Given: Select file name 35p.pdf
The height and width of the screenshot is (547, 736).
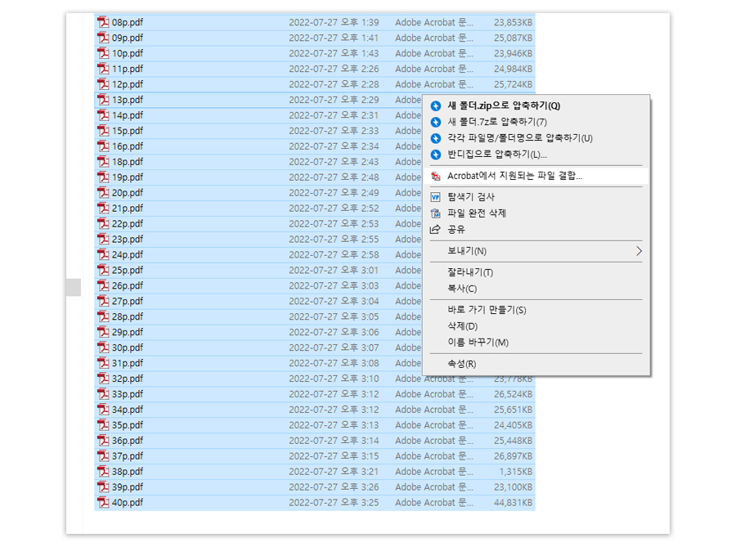Looking at the screenshot, I should click(x=128, y=424).
